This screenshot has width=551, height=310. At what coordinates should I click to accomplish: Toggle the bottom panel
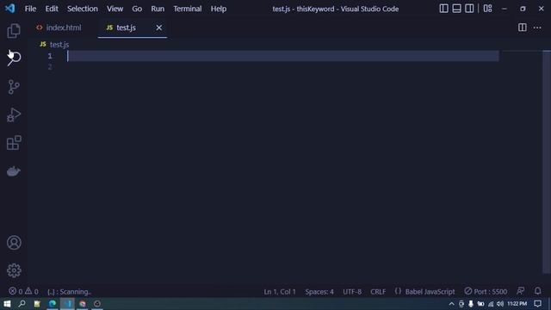tap(456, 9)
